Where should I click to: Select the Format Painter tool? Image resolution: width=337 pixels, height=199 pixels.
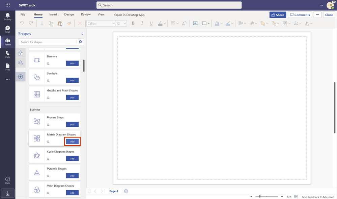(x=69, y=23)
